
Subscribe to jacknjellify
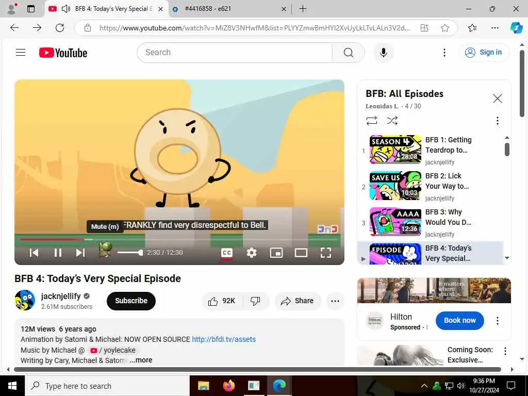[x=131, y=301]
